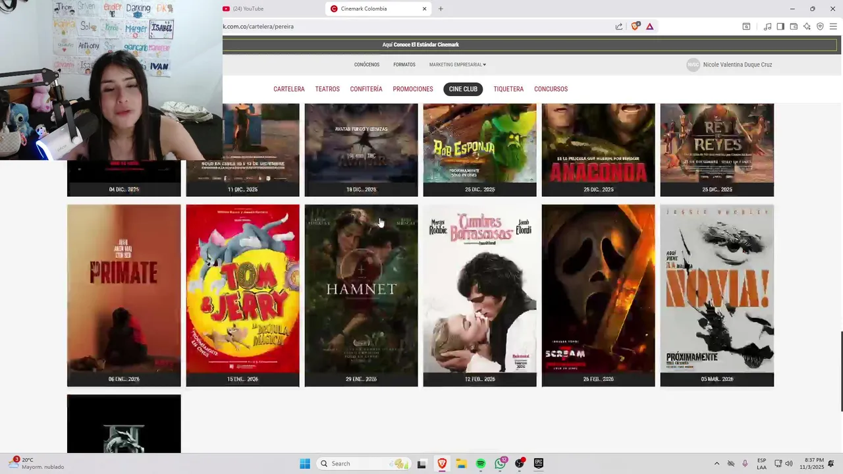Click the taskbar Search box

(363, 463)
